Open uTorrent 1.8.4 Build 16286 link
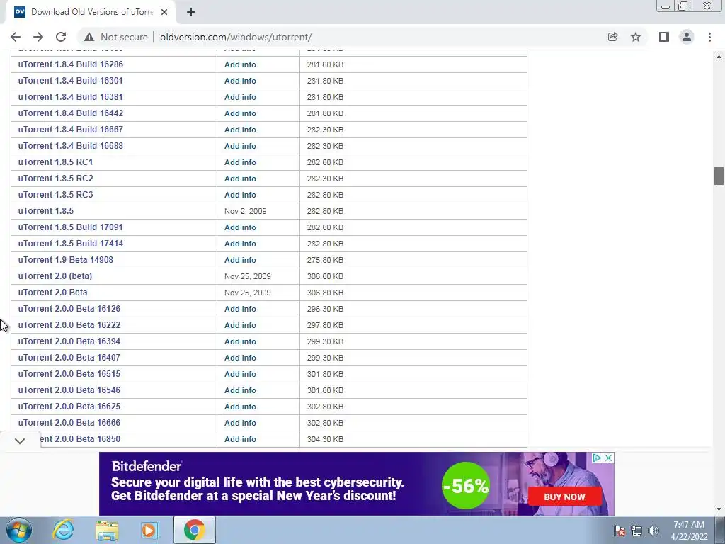This screenshot has height=544, width=725. (x=71, y=64)
